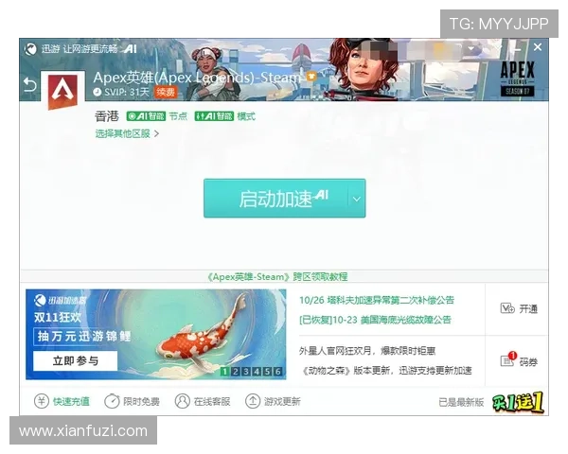Switch to banner page 6
The height and width of the screenshot is (454, 568).
(x=277, y=371)
